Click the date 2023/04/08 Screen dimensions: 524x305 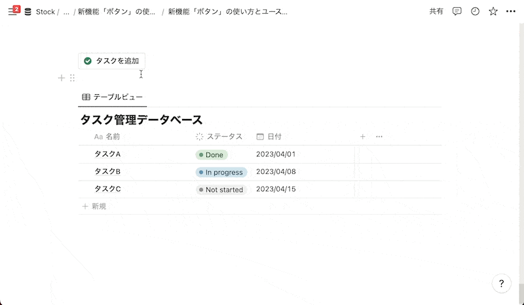coord(276,171)
